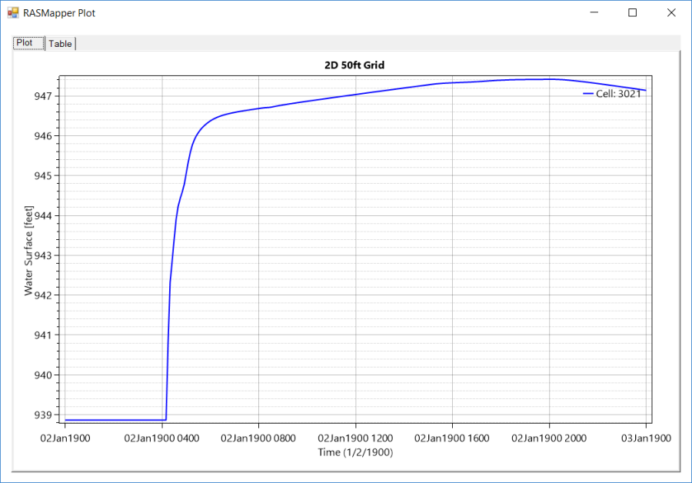
Task: Click the 02Jan1900 1600 tick label
Action: click(x=453, y=437)
